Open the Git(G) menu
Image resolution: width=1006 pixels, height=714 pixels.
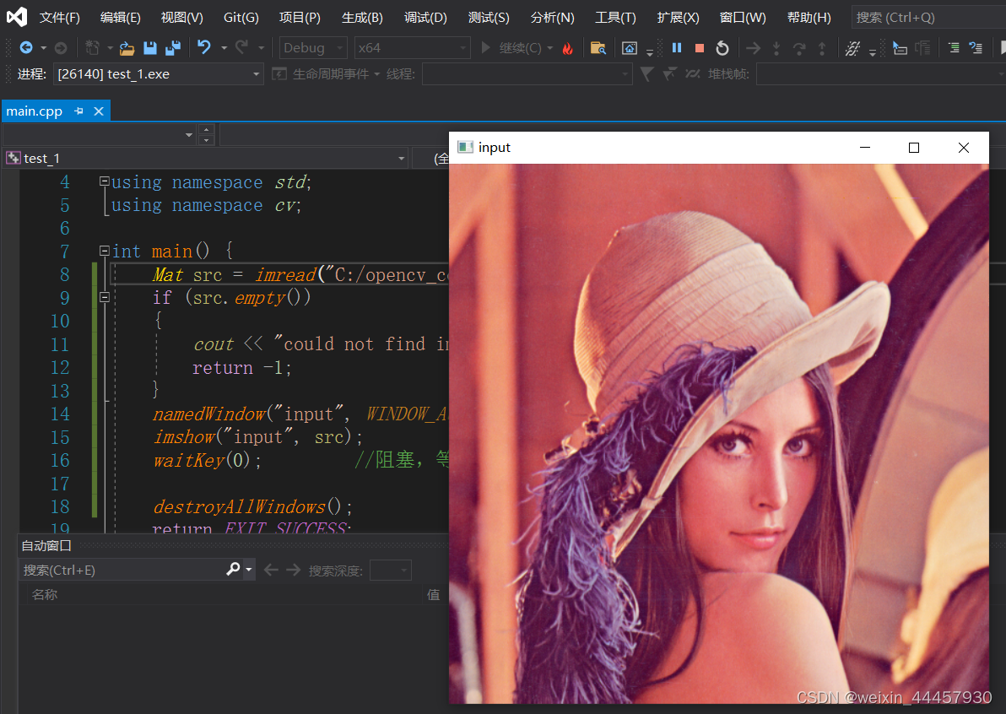click(241, 18)
